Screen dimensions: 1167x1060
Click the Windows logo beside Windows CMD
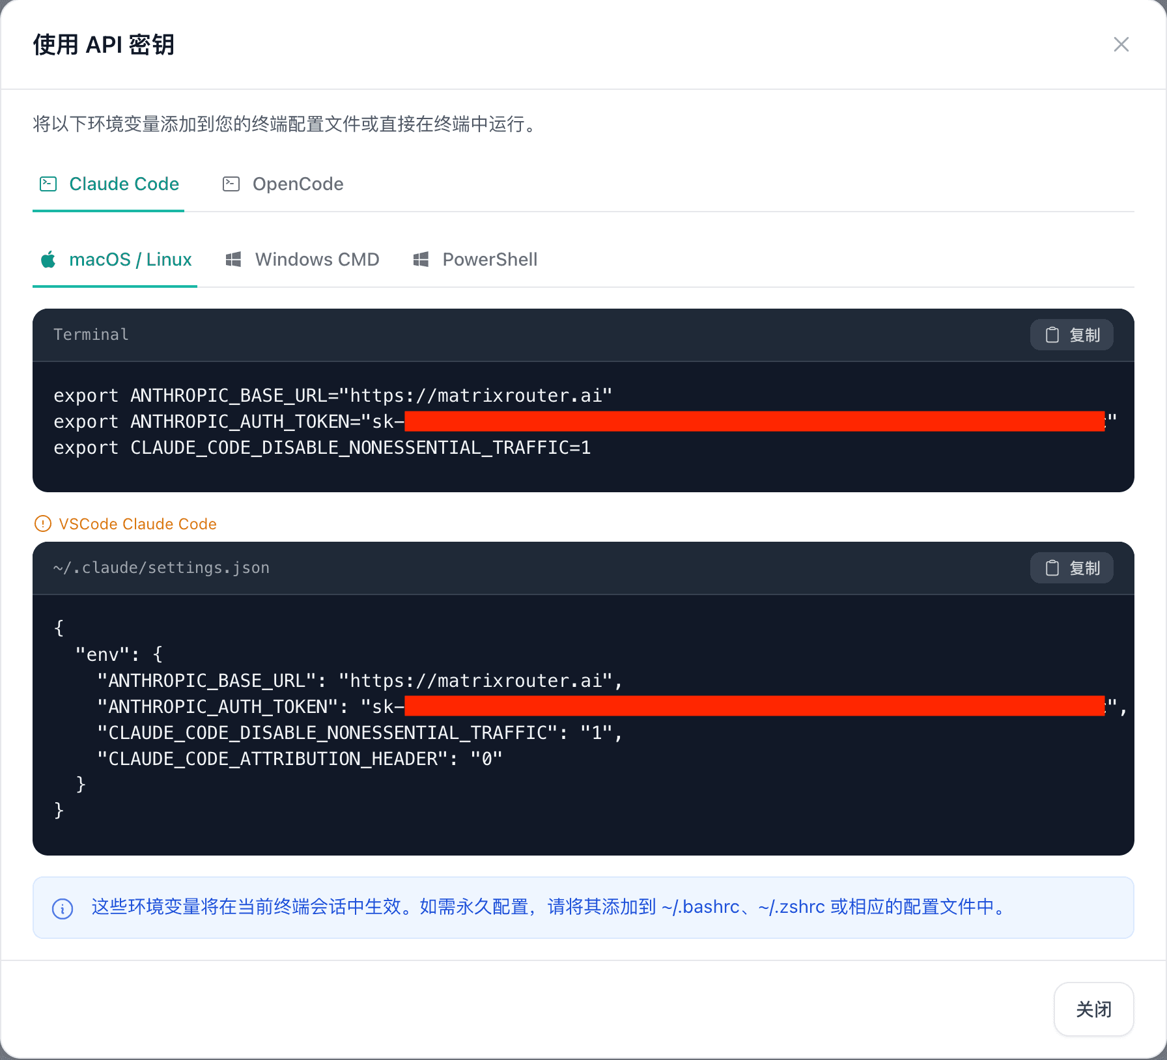tap(233, 260)
